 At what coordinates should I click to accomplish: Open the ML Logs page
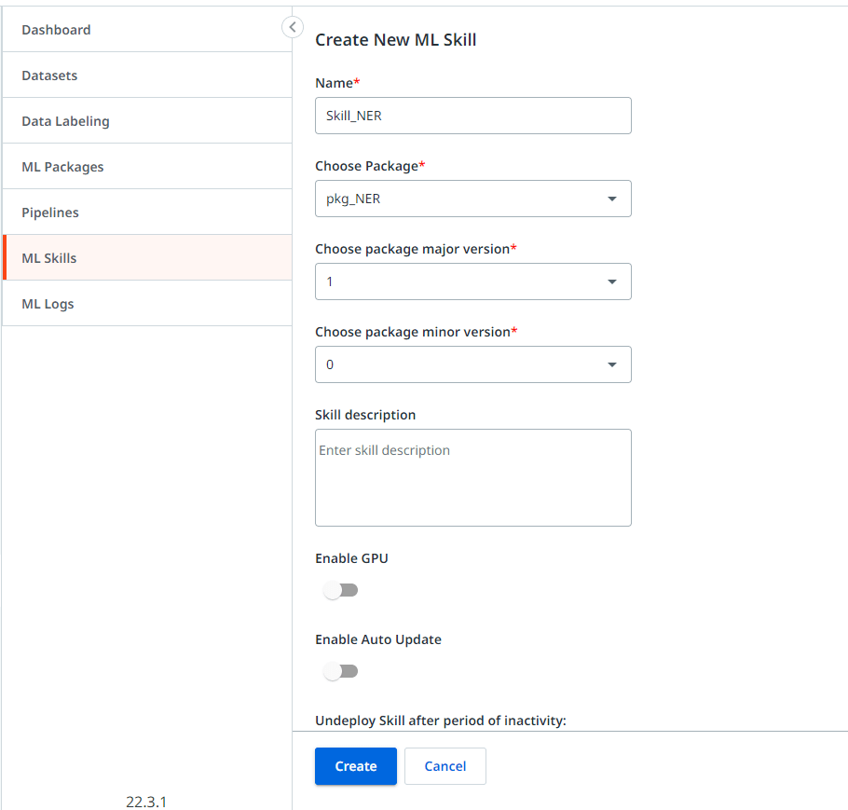pos(147,304)
